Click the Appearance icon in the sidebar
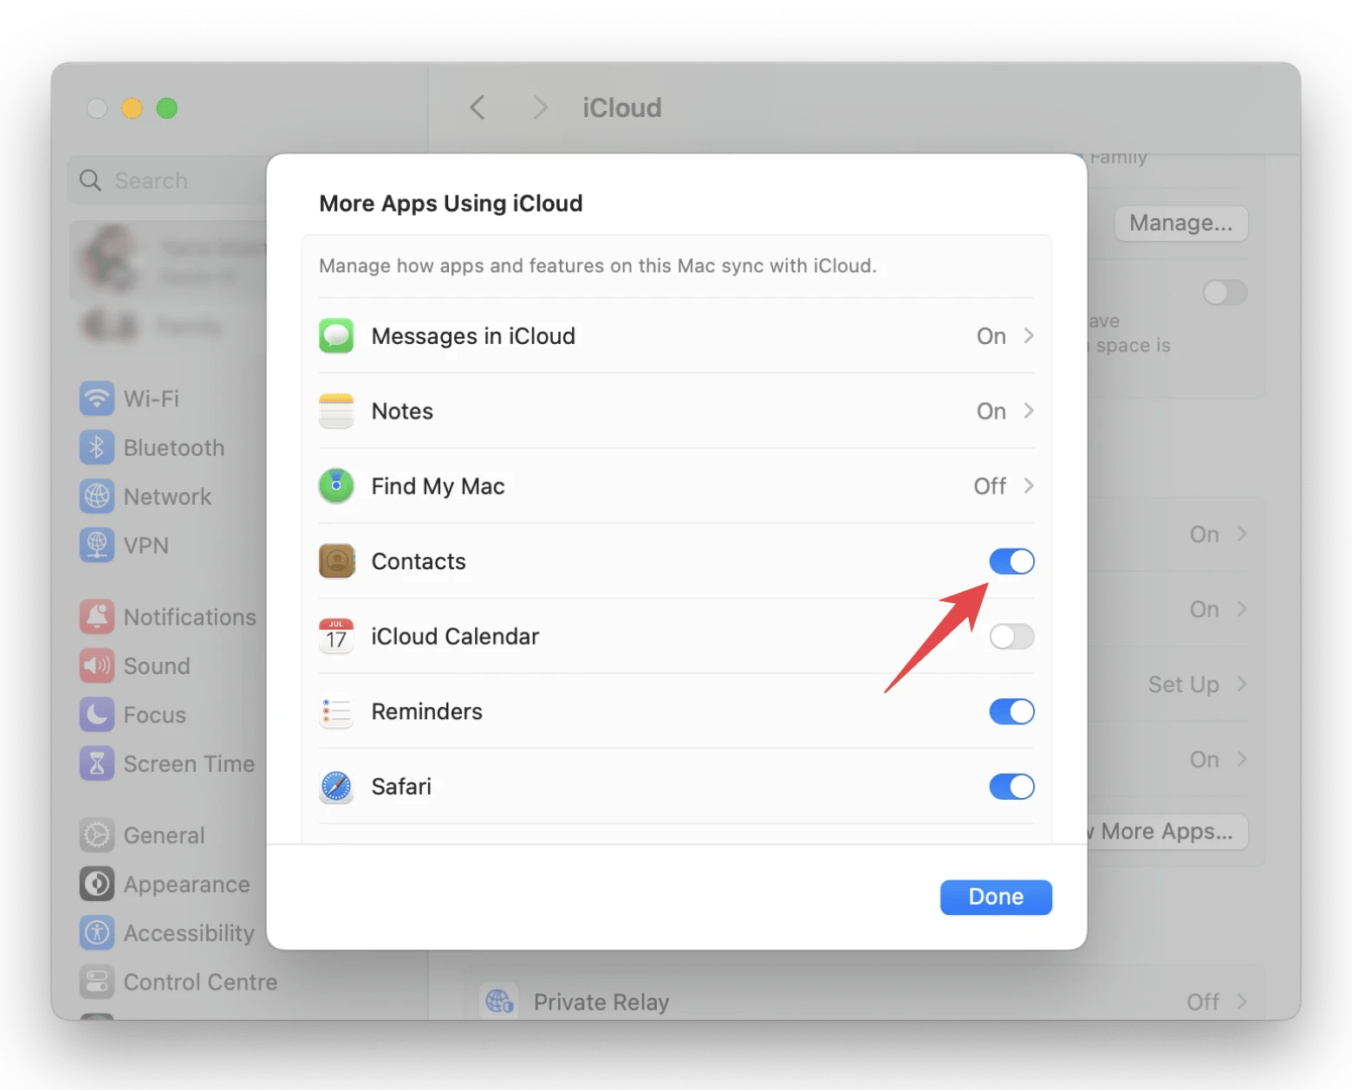 [97, 885]
